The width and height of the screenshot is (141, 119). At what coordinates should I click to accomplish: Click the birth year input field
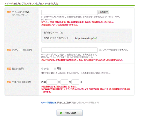point(52,82)
